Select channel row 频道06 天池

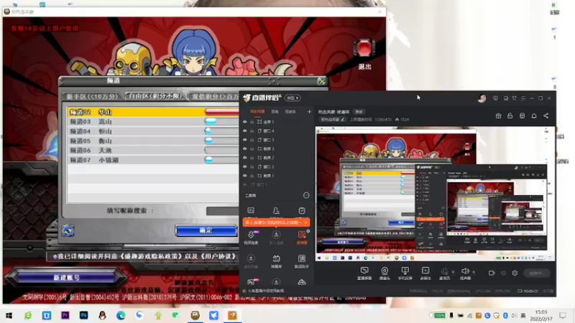[153, 150]
